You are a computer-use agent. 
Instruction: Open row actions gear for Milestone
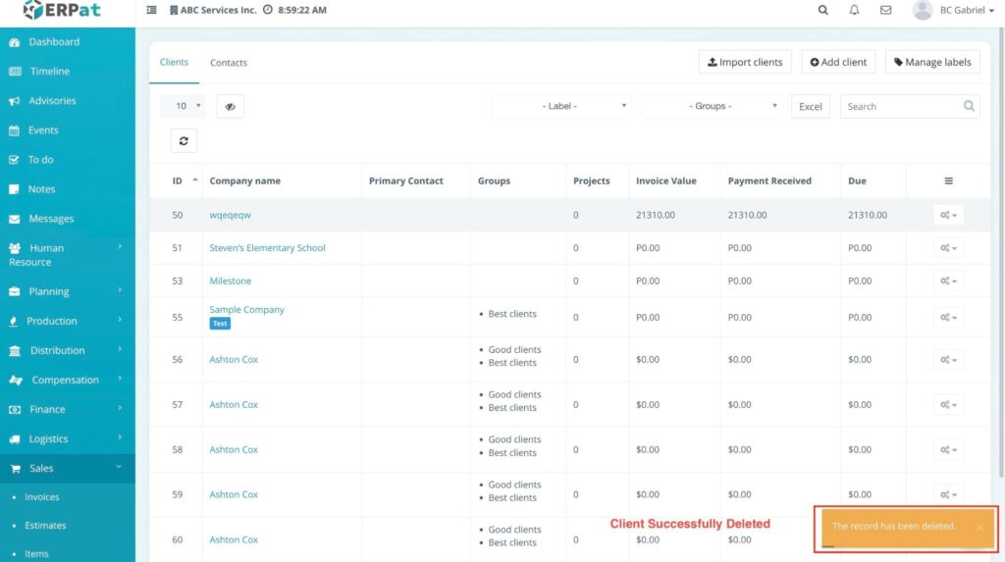(948, 281)
